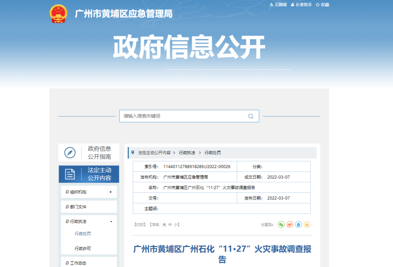
Task: Click the breadcrumb location pin icon
Action: [133, 152]
